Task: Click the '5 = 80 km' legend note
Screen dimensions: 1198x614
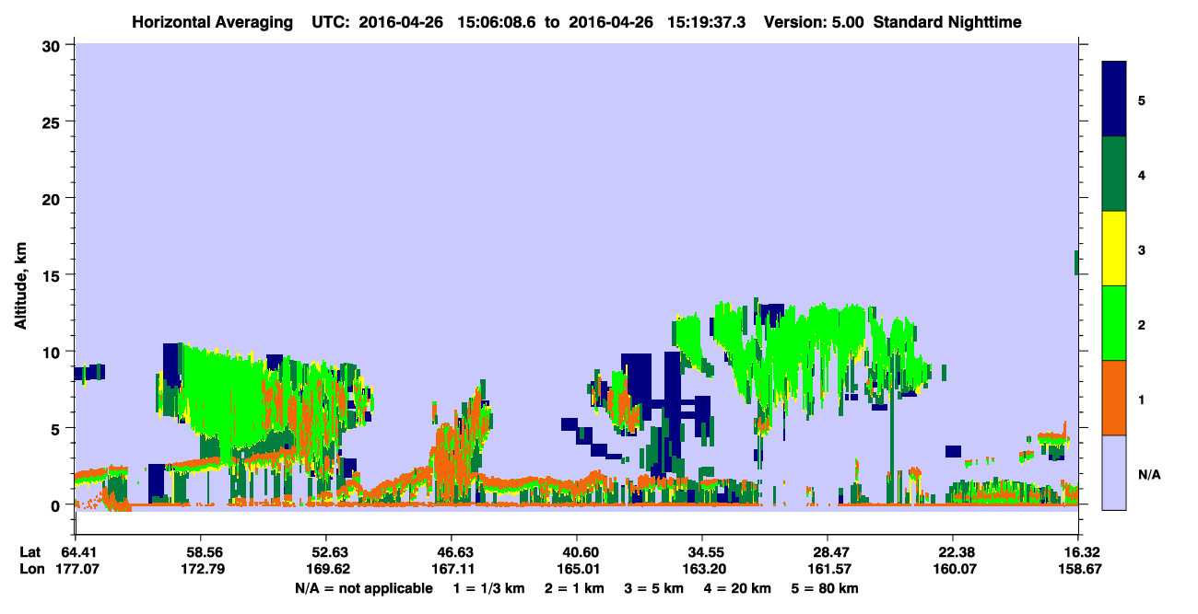Action: coord(825,588)
